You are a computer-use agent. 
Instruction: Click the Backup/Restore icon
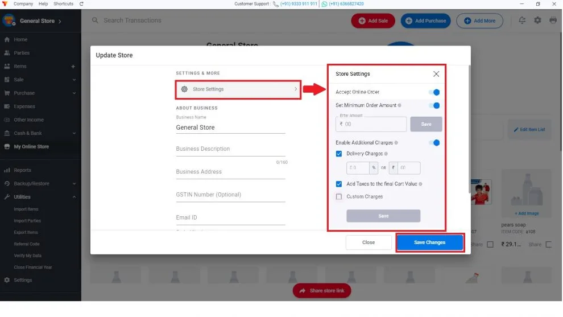[x=7, y=183]
